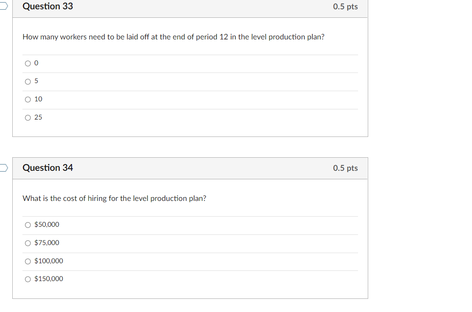Select answer 0 for laid-off workers
This screenshot has width=472, height=312.
(x=28, y=64)
